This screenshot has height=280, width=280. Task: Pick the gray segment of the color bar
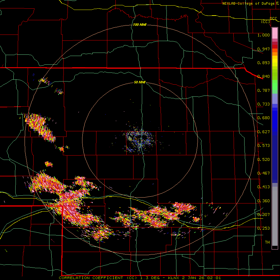(x=275, y=216)
